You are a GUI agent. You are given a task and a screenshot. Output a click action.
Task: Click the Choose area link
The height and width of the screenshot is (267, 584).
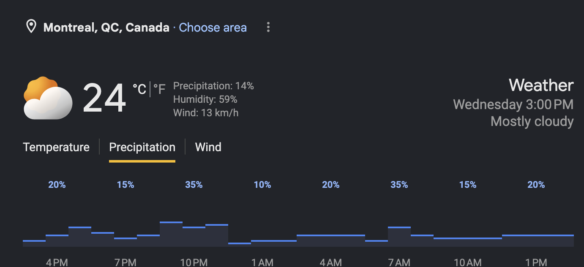pyautogui.click(x=213, y=28)
